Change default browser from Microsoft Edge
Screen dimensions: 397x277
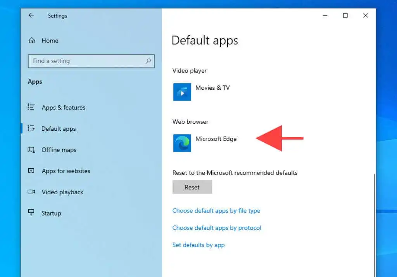[x=216, y=139]
